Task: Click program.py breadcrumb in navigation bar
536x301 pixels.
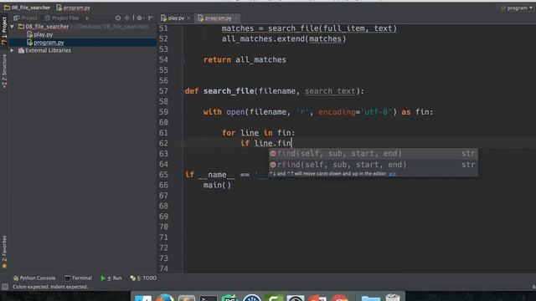Action: click(x=73, y=8)
